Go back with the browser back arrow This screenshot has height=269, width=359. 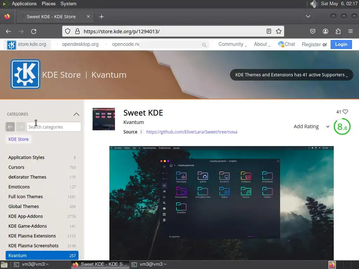[x=8, y=31]
